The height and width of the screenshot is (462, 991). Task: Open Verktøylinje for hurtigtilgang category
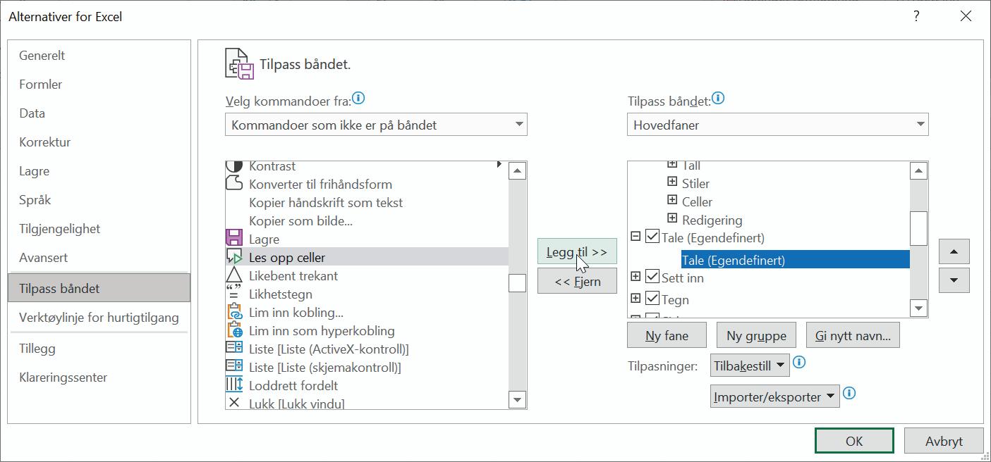99,318
